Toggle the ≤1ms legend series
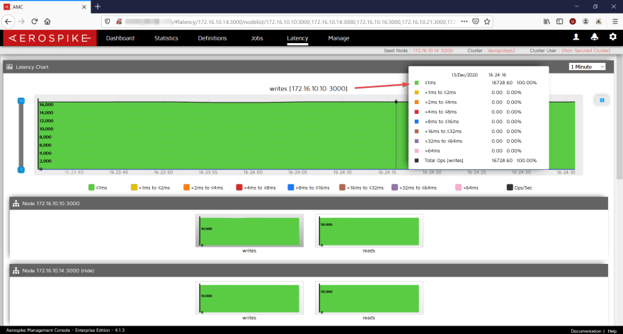Screen dimensions: 623x334 pyautogui.click(x=98, y=188)
